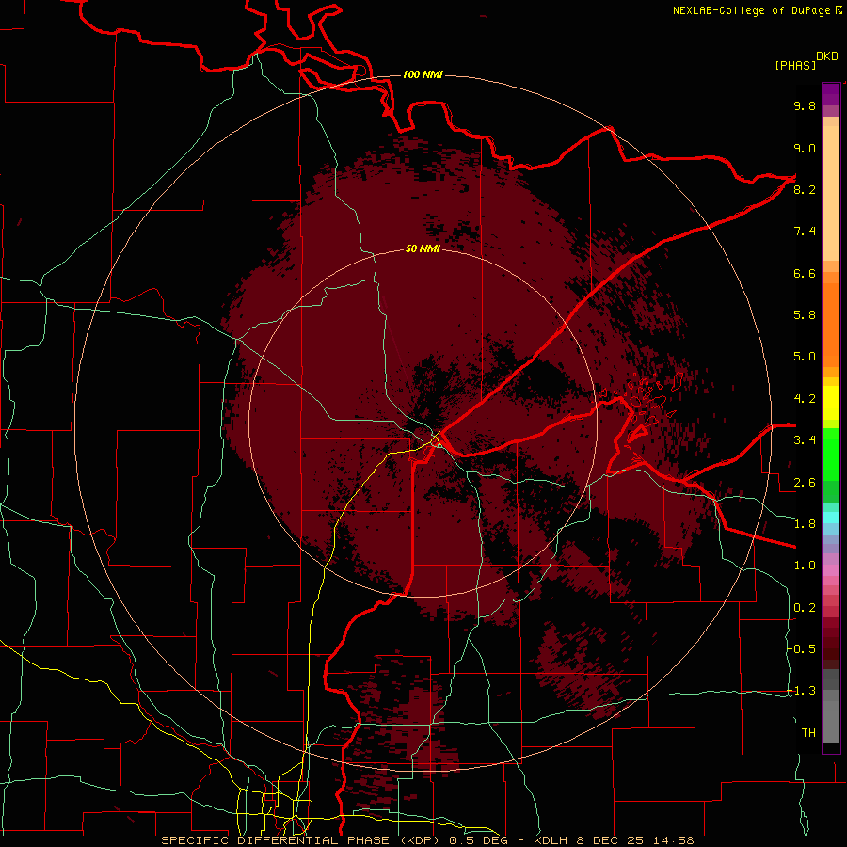Select the 9.8 legend value
The height and width of the screenshot is (847, 847).
pyautogui.click(x=805, y=105)
